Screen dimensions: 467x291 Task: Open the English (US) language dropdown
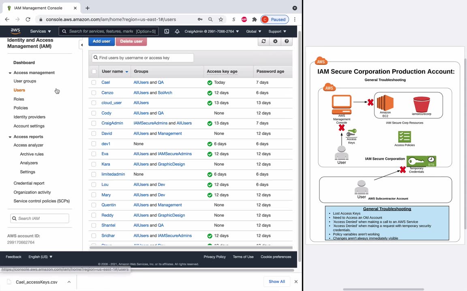(x=41, y=257)
